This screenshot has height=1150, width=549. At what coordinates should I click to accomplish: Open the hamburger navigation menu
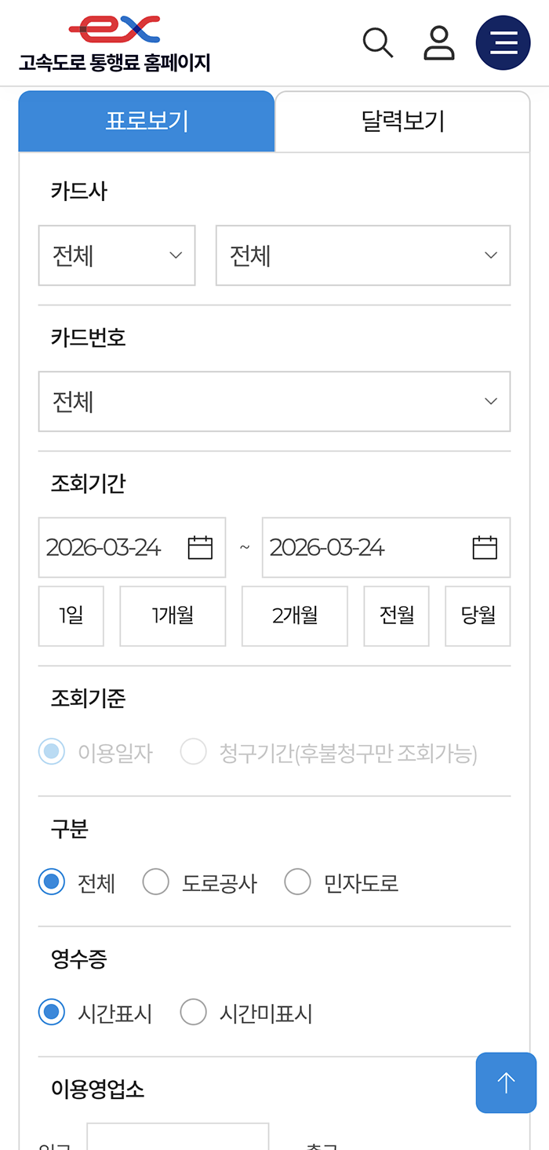(503, 42)
